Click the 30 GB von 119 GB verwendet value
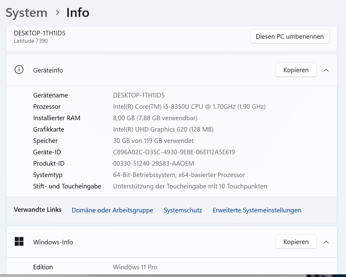 pyautogui.click(x=153, y=141)
